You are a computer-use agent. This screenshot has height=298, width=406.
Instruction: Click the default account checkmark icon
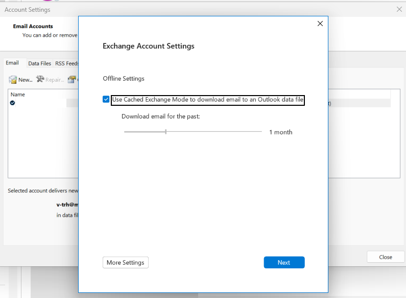point(12,103)
